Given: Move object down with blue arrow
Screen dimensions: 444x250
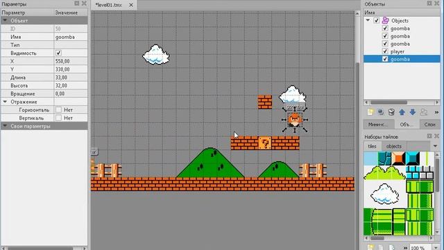Looking at the screenshot, I should (413, 112).
